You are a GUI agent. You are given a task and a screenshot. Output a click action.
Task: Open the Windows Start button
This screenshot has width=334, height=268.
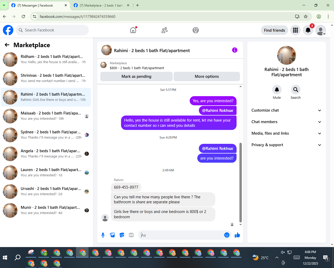5,258
